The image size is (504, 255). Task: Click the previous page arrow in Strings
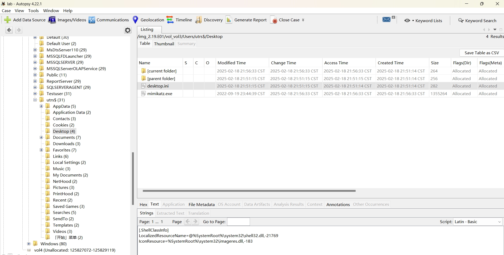pyautogui.click(x=188, y=222)
